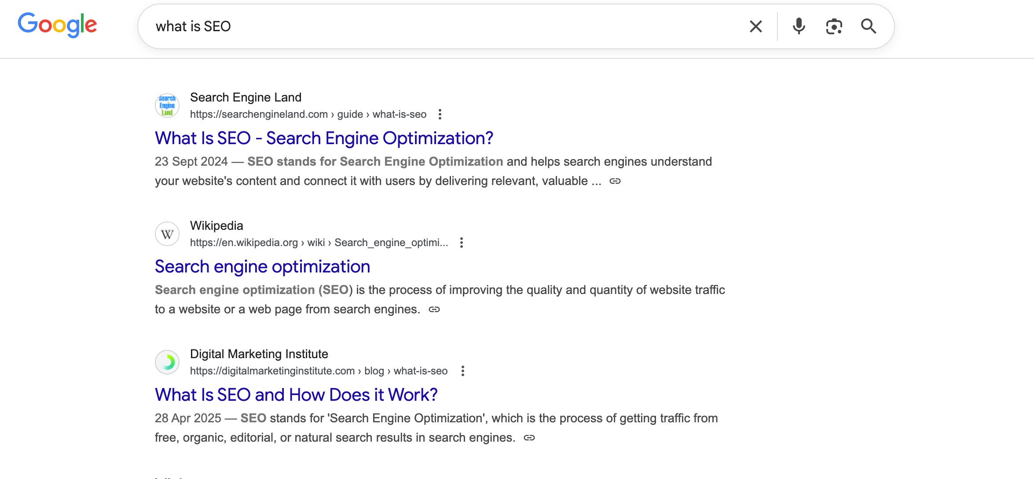This screenshot has width=1034, height=479.
Task: Click the Digital Marketing Institute favicon
Action: click(167, 362)
